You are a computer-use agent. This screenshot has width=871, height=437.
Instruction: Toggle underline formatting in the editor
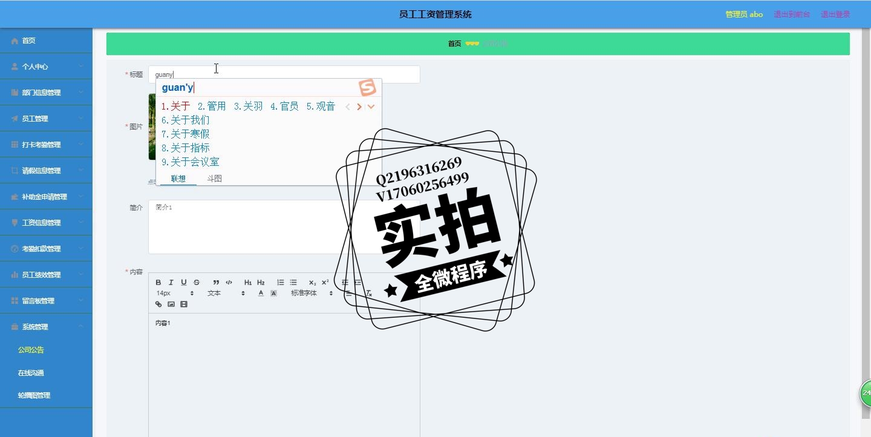pos(184,283)
